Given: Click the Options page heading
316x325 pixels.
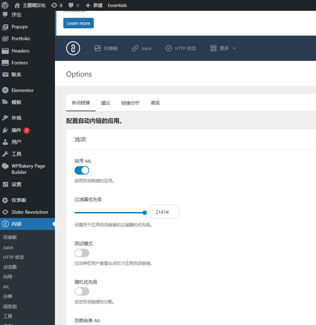Looking at the screenshot, I should [x=79, y=74].
